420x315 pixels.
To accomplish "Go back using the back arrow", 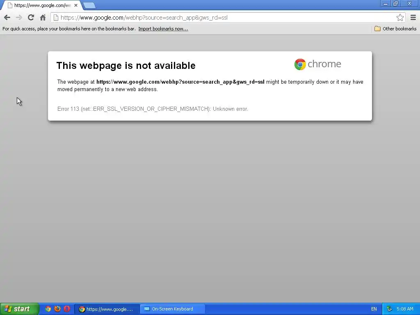I will pyautogui.click(x=7, y=18).
